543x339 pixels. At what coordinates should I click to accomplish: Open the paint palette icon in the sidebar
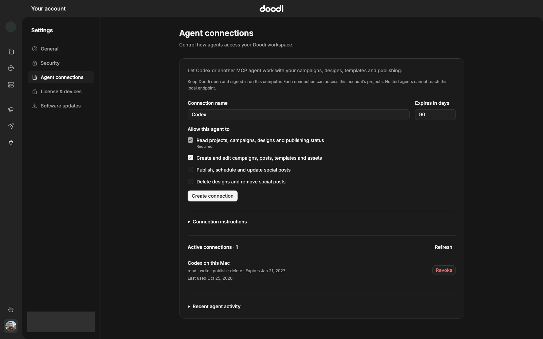(11, 68)
